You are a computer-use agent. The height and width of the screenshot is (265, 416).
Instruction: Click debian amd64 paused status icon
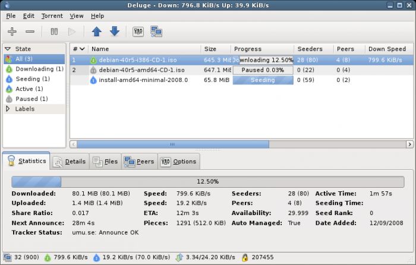coord(93,70)
